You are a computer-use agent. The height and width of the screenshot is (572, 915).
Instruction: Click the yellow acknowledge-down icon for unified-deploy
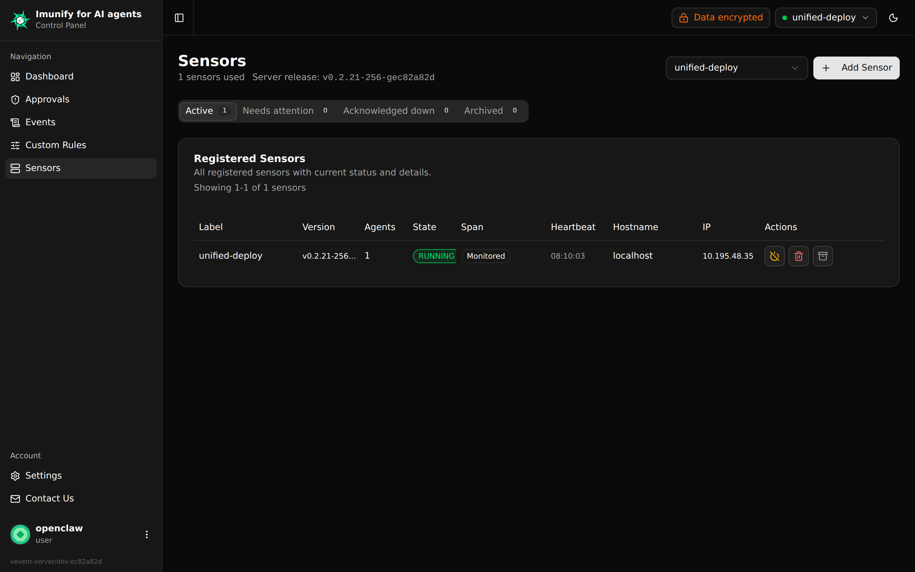(774, 256)
